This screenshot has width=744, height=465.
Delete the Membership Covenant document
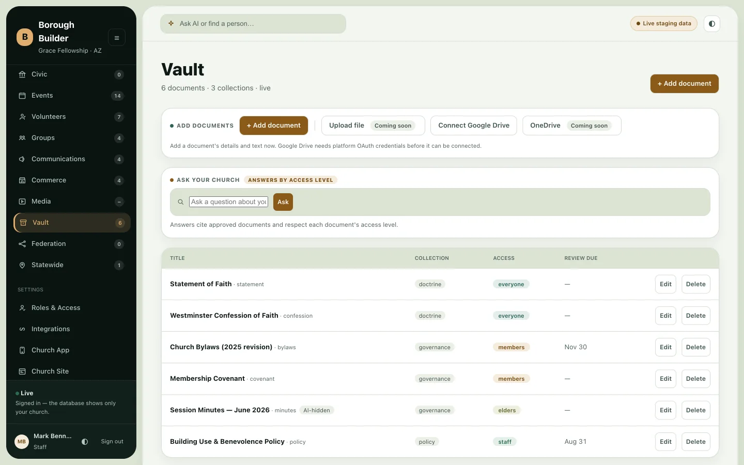(x=696, y=379)
